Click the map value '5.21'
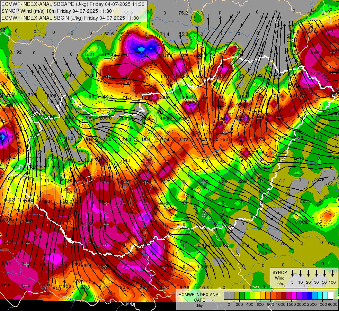 pos(90,54)
